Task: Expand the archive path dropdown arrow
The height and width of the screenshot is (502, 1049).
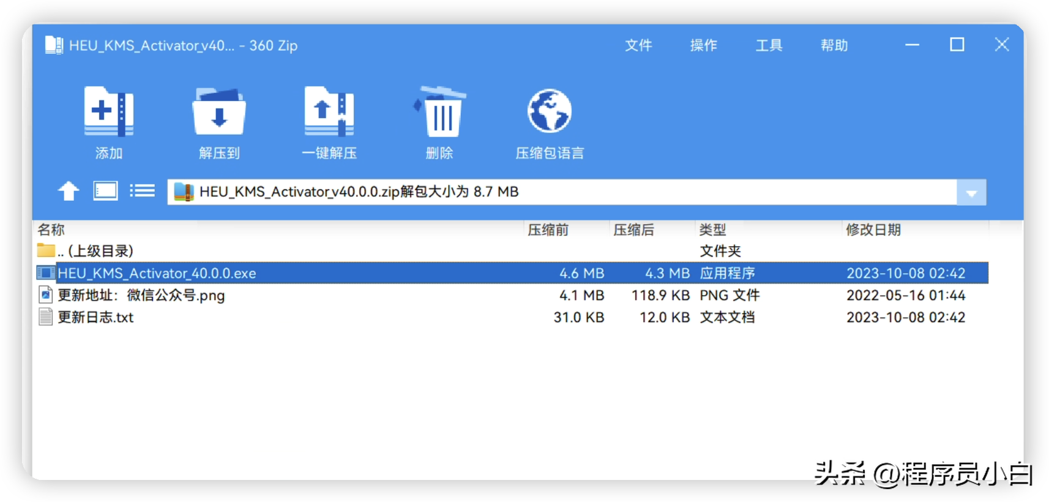Action: pos(971,192)
